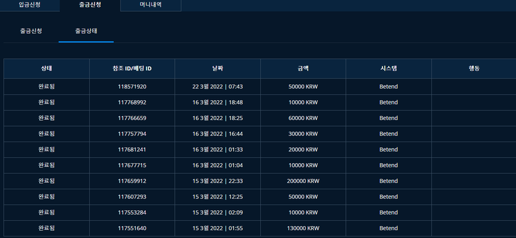The image size is (516, 238).
Task: Click Betend in row 117757794
Action: 389,134
